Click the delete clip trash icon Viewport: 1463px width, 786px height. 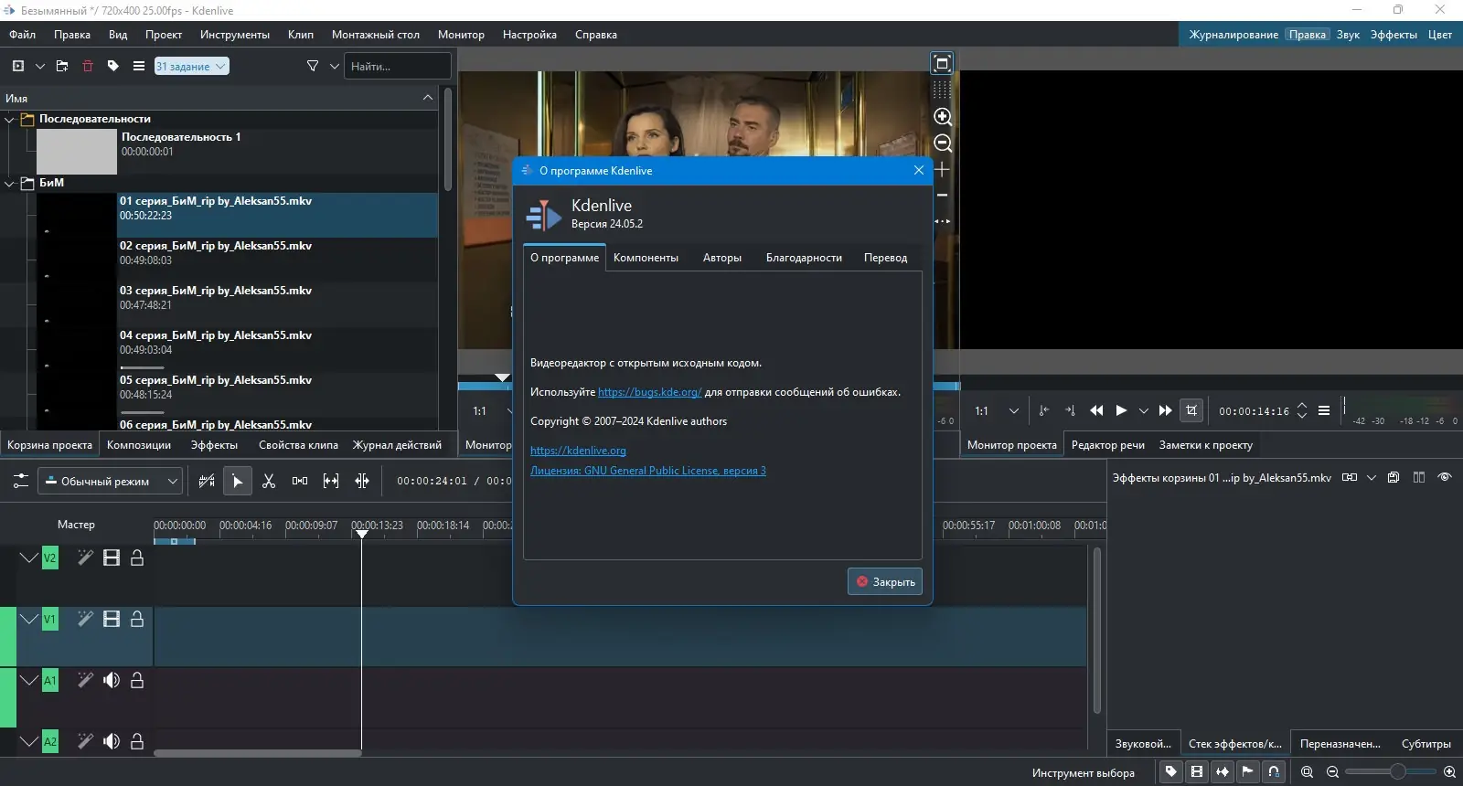[88, 66]
